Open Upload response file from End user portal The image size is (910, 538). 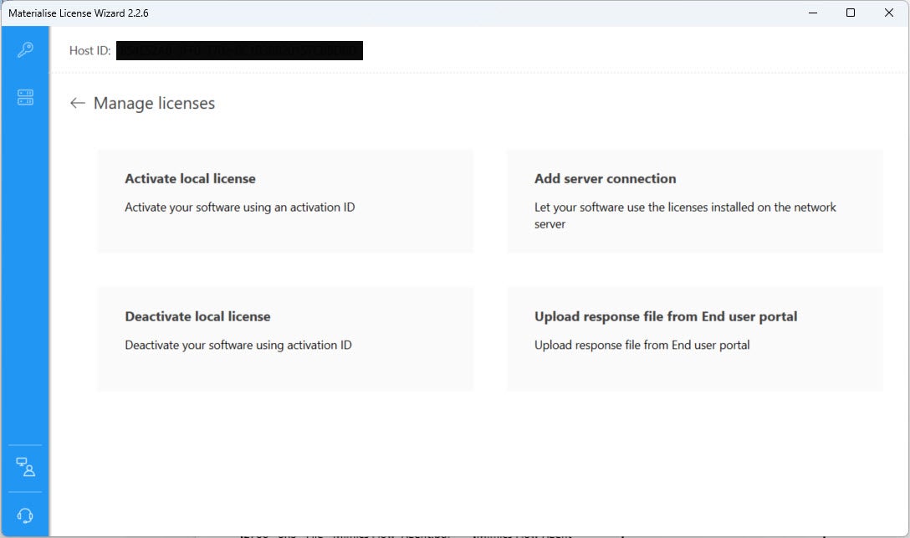pos(694,339)
